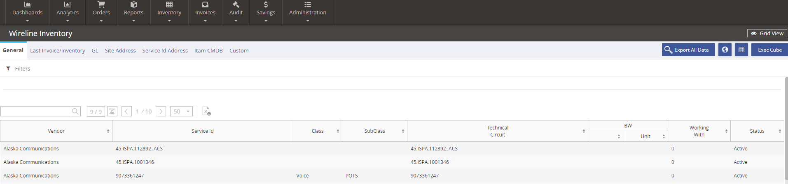Switch to the Custom tab

click(239, 50)
